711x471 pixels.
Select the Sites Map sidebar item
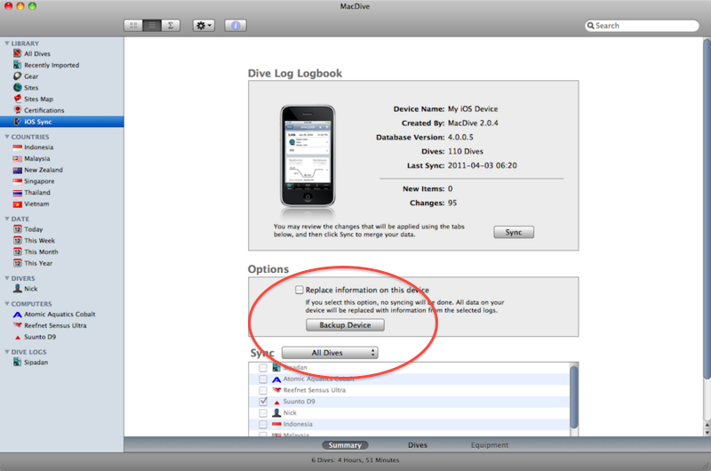(37, 100)
